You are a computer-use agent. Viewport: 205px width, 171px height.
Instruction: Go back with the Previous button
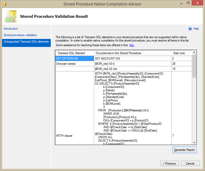[169, 164]
